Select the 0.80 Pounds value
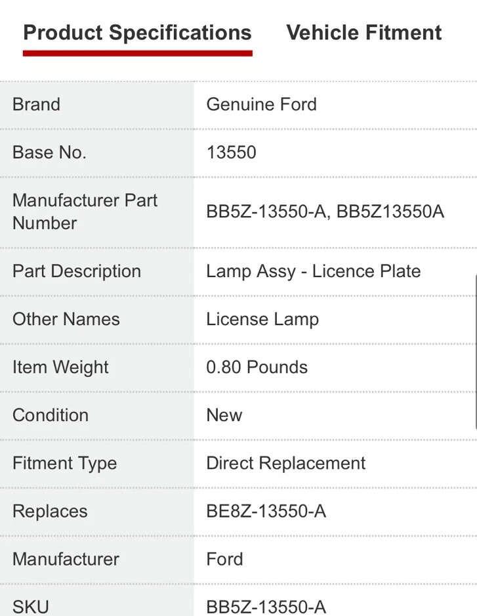The height and width of the screenshot is (616, 477). [257, 367]
